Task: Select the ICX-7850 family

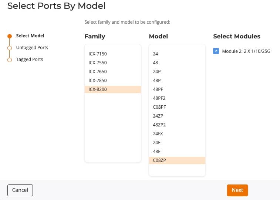Action: tap(113, 81)
